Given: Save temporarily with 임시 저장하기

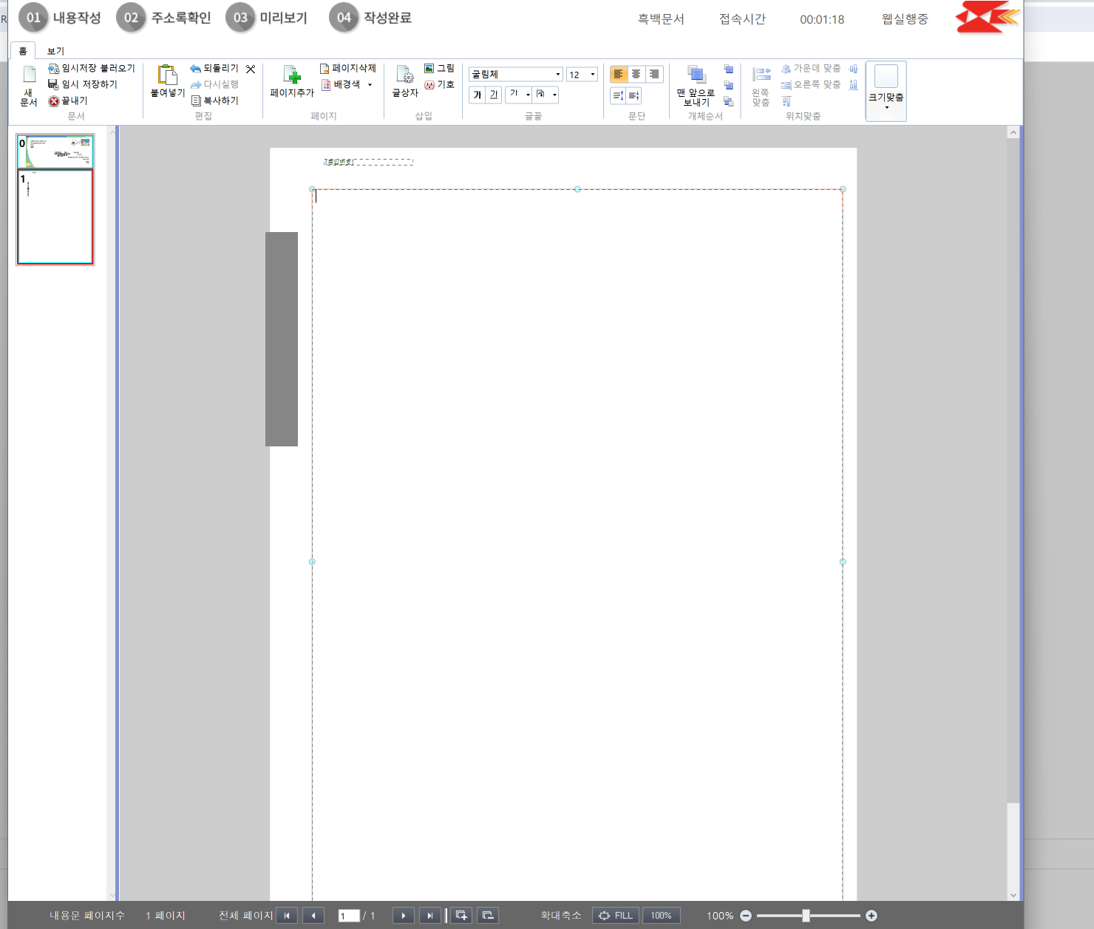Looking at the screenshot, I should pos(82,84).
